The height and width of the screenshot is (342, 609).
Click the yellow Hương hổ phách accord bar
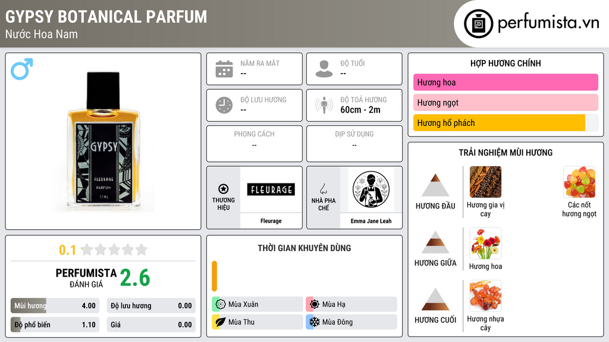click(x=499, y=123)
